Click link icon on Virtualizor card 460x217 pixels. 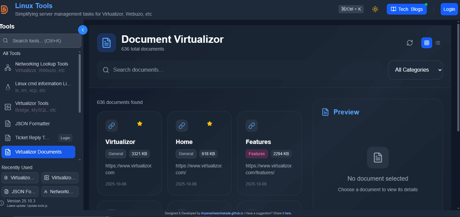click(112, 126)
